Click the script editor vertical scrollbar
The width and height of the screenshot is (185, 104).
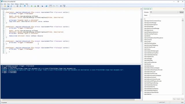point(141,36)
